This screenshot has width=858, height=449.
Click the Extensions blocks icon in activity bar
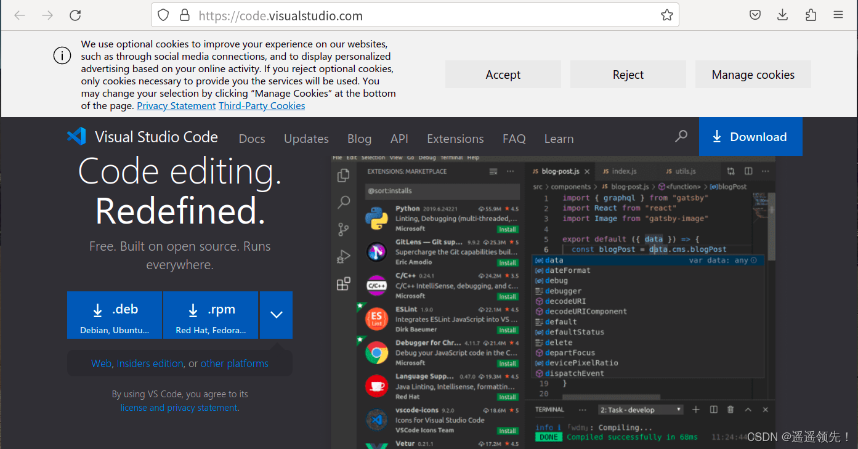[344, 284]
